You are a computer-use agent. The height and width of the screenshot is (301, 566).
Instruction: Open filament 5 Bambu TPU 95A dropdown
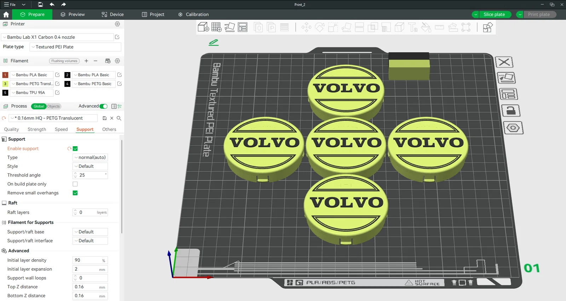click(31, 93)
